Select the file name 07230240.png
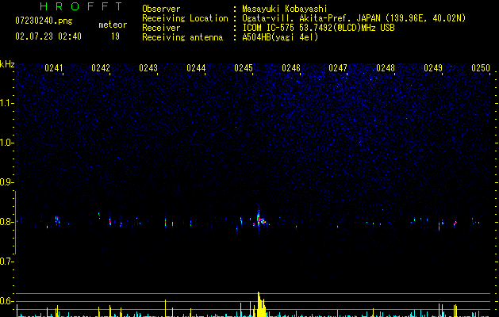The image size is (499, 317). 44,21
